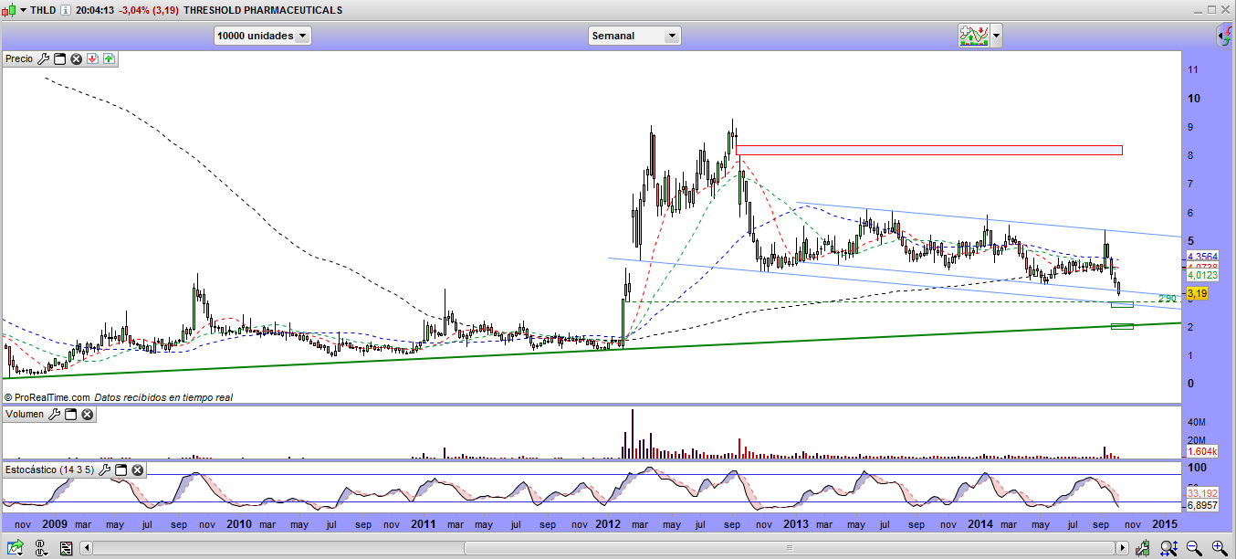Click the 4,3564 price axis label

1201,256
